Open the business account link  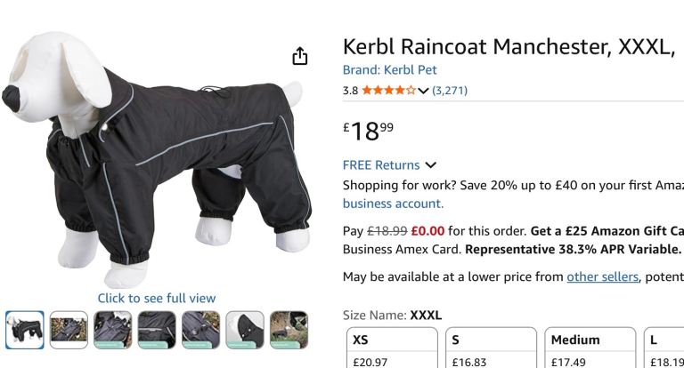point(393,204)
